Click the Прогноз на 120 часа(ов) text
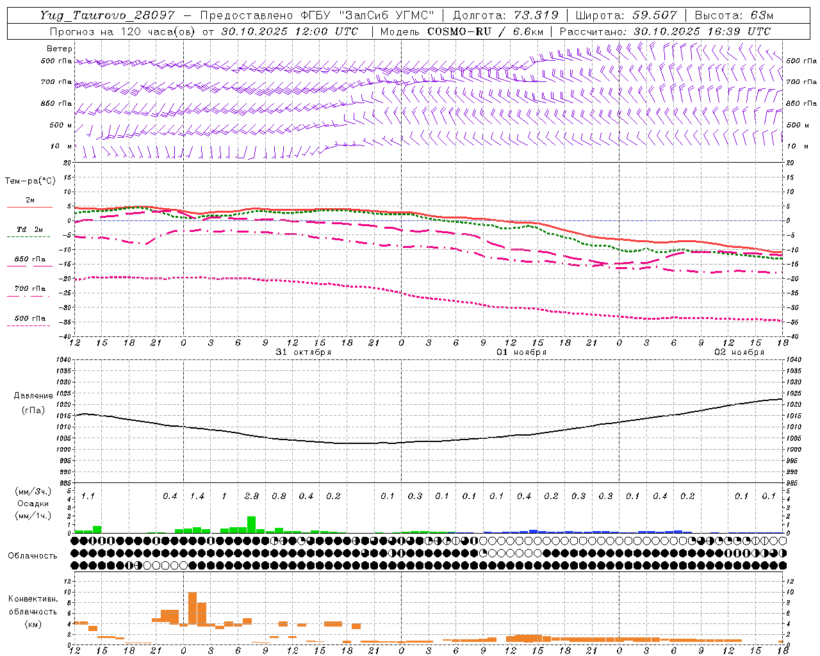The height and width of the screenshot is (656, 820). (124, 31)
